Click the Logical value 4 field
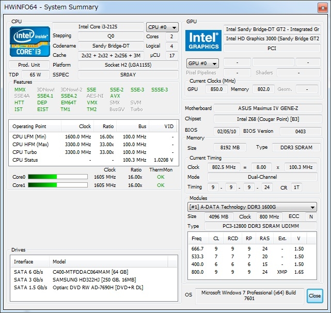 tap(171, 46)
